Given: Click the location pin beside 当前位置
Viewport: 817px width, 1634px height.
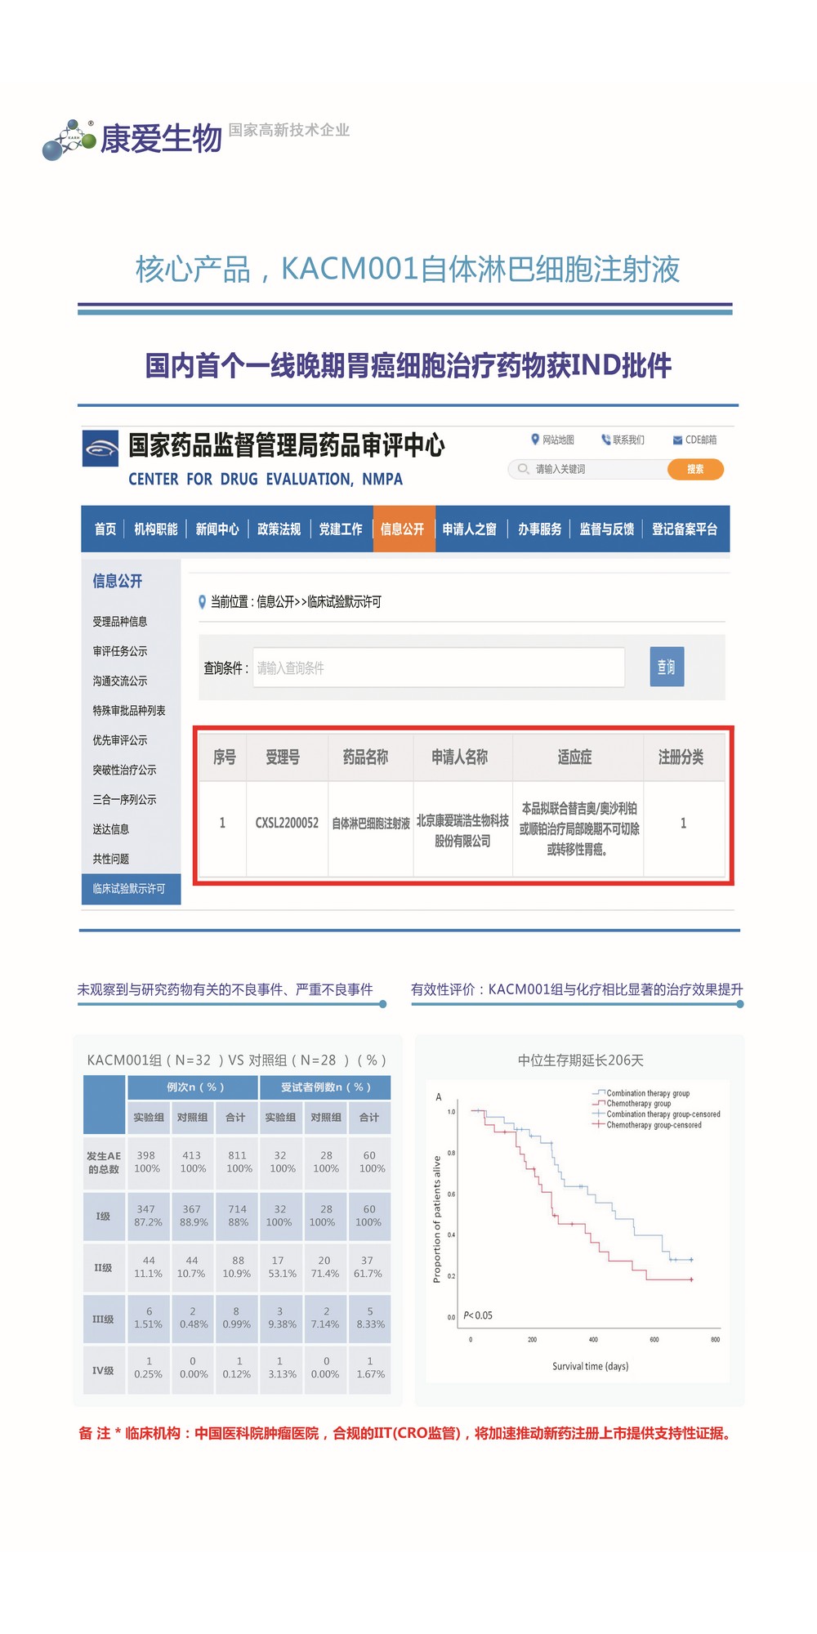Looking at the screenshot, I should pyautogui.click(x=202, y=602).
